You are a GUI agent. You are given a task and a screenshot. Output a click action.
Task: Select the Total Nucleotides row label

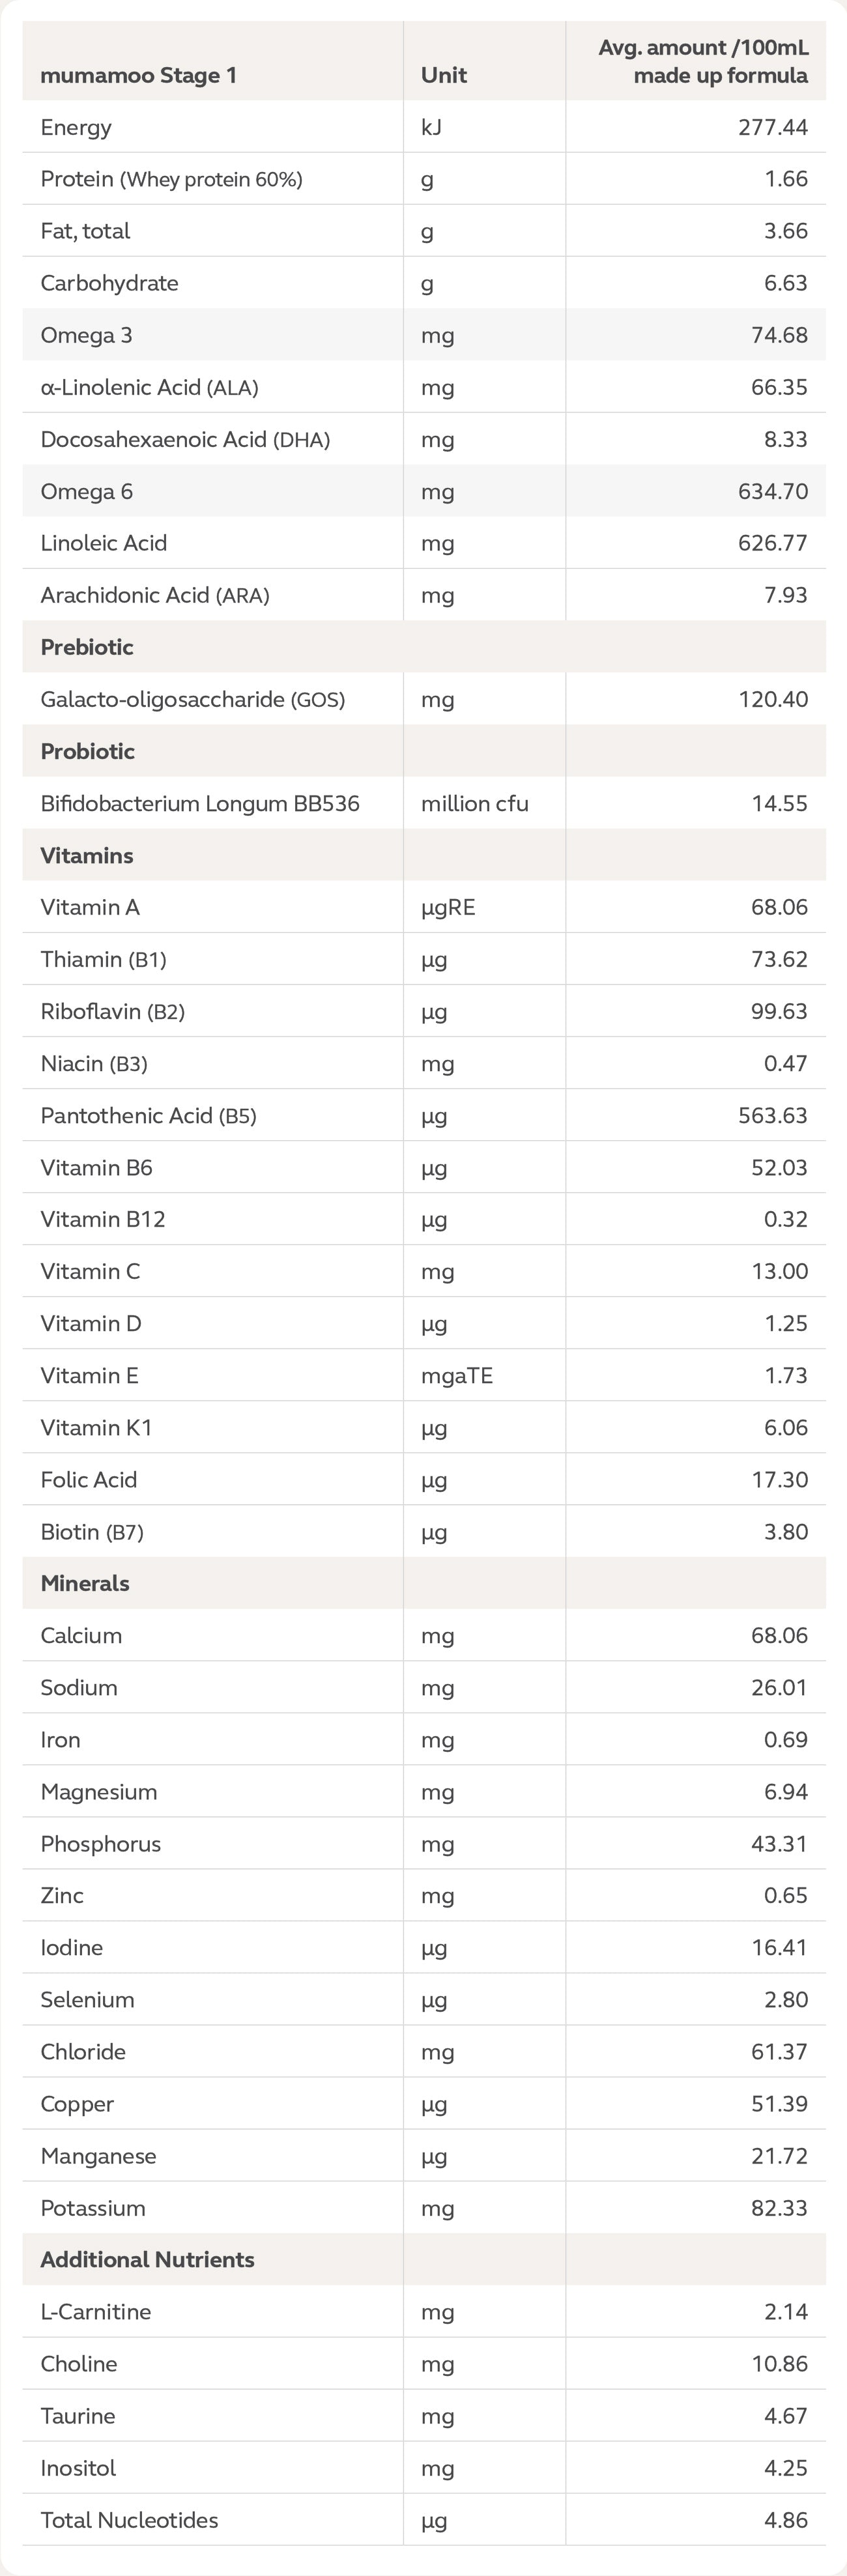pyautogui.click(x=129, y=2520)
